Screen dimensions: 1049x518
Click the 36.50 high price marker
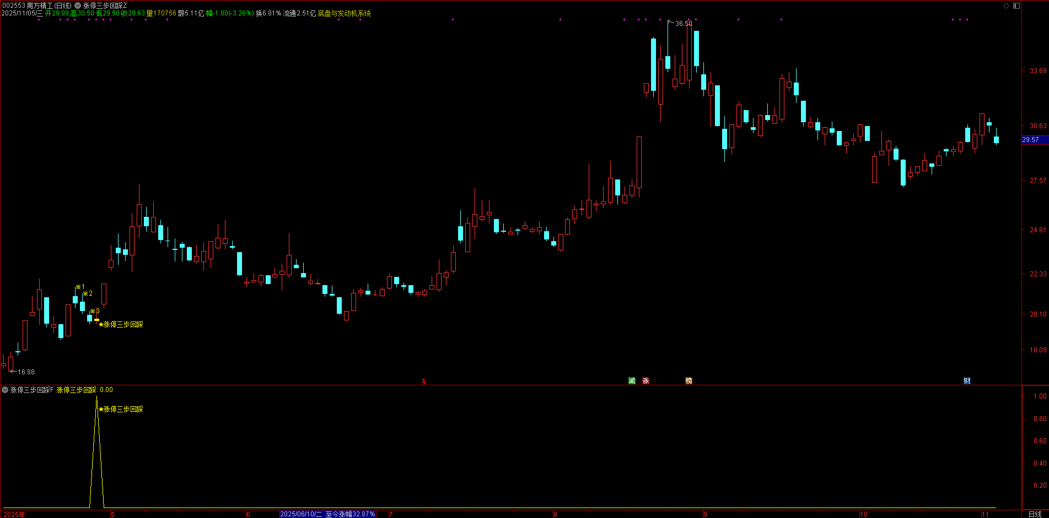[x=683, y=24]
